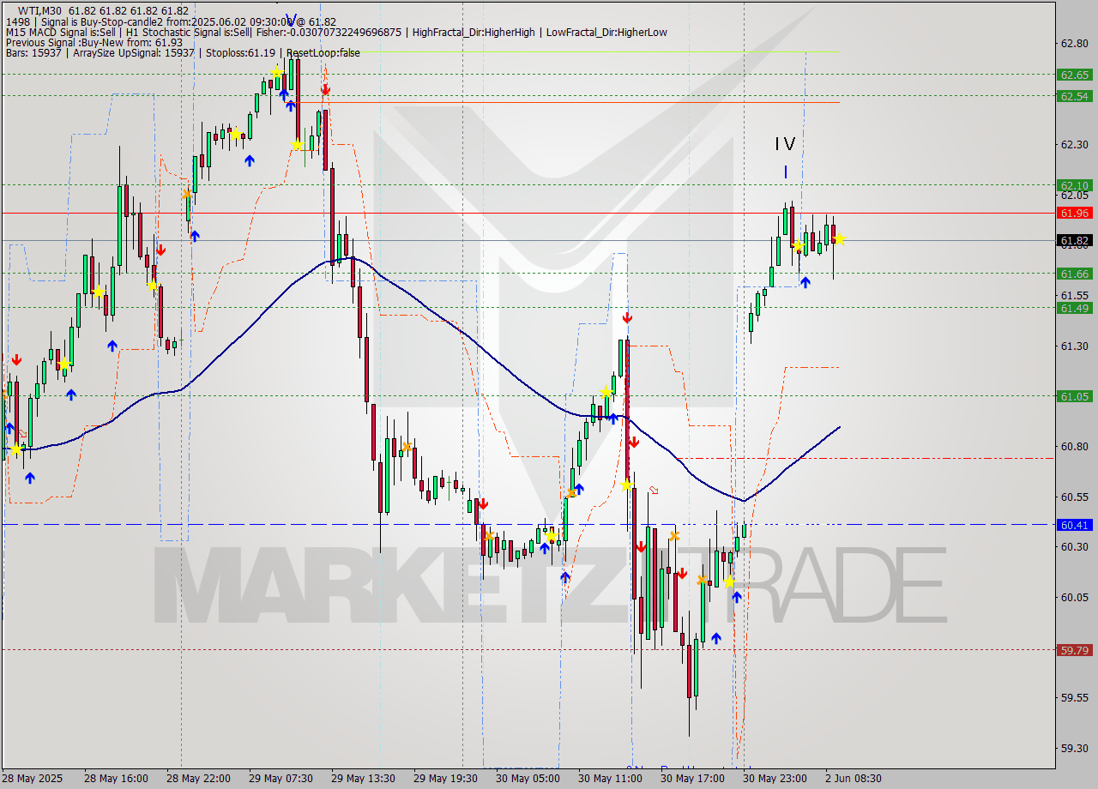Click the blue 60.41 price label
Screen dimensions: 1098x789
[1073, 524]
